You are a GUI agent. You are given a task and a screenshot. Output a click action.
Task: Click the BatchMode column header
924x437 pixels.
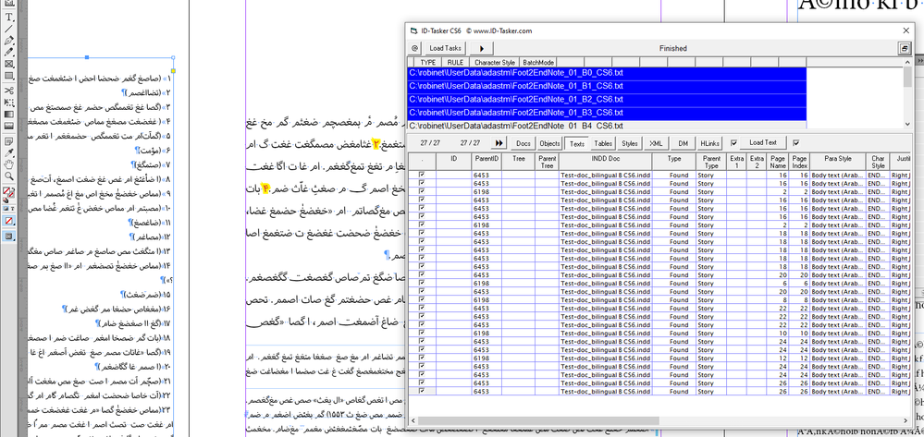coord(537,62)
